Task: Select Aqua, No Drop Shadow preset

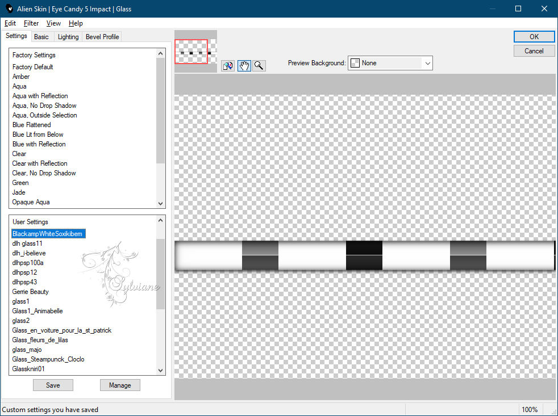Action: coord(44,105)
